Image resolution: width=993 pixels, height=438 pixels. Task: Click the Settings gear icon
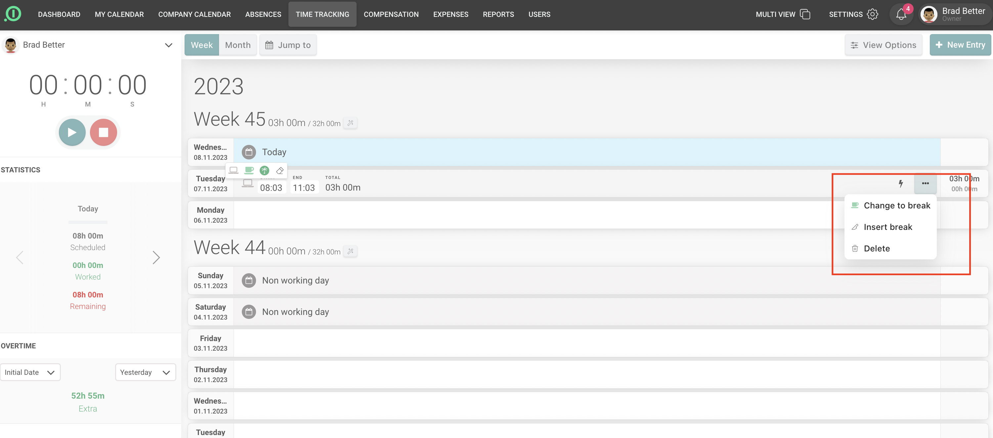(x=872, y=14)
